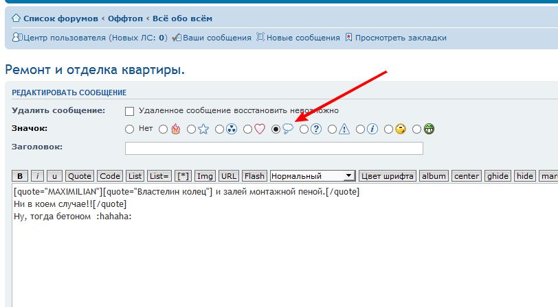
Task: Click the blue star topic icon
Action: click(x=203, y=129)
